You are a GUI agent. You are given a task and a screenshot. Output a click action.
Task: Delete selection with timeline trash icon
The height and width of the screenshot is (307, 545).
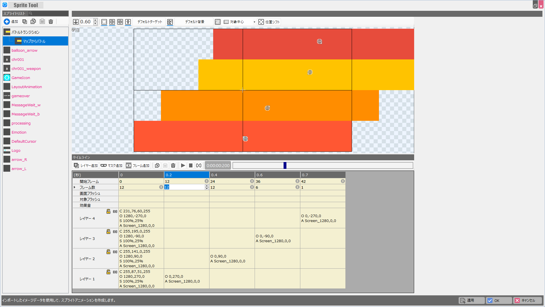tap(173, 165)
